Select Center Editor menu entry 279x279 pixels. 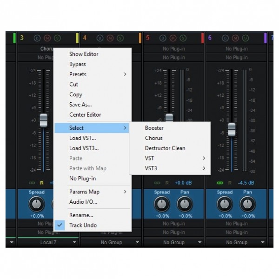(x=93, y=115)
